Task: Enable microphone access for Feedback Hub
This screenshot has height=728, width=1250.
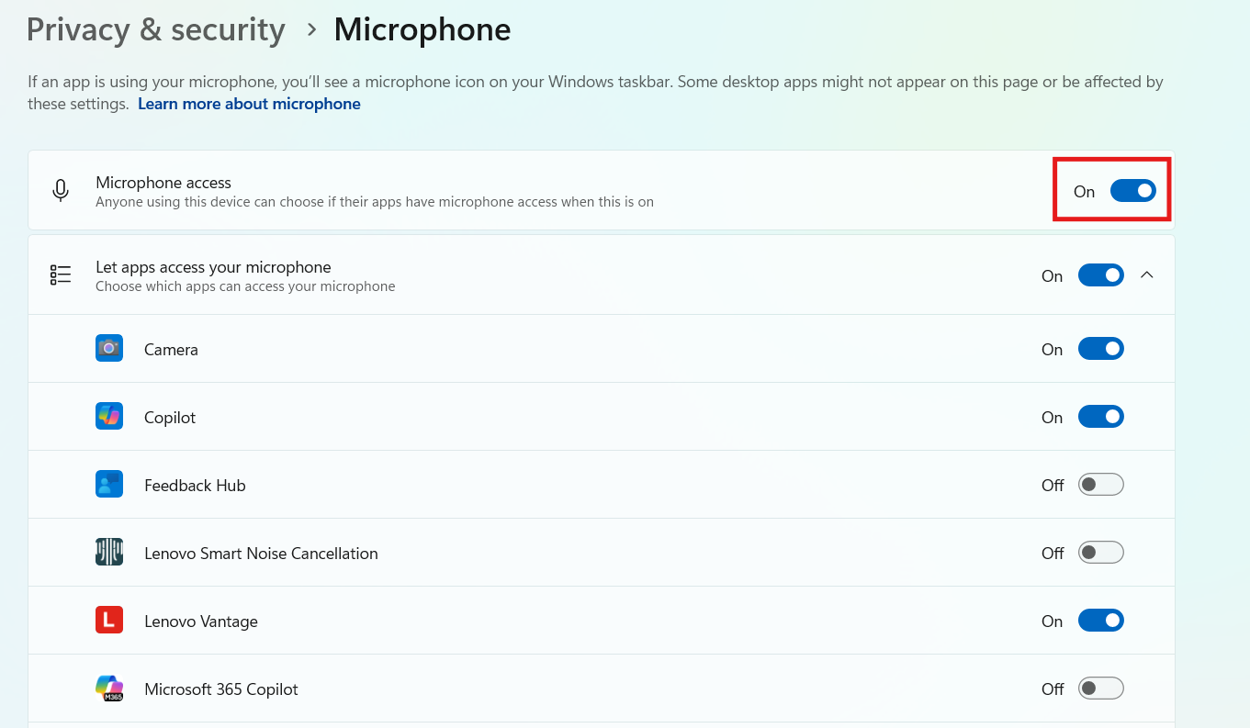Action: (1100, 484)
